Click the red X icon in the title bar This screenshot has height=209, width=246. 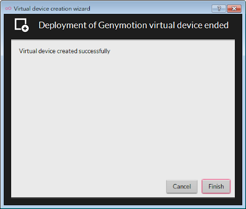(234, 9)
